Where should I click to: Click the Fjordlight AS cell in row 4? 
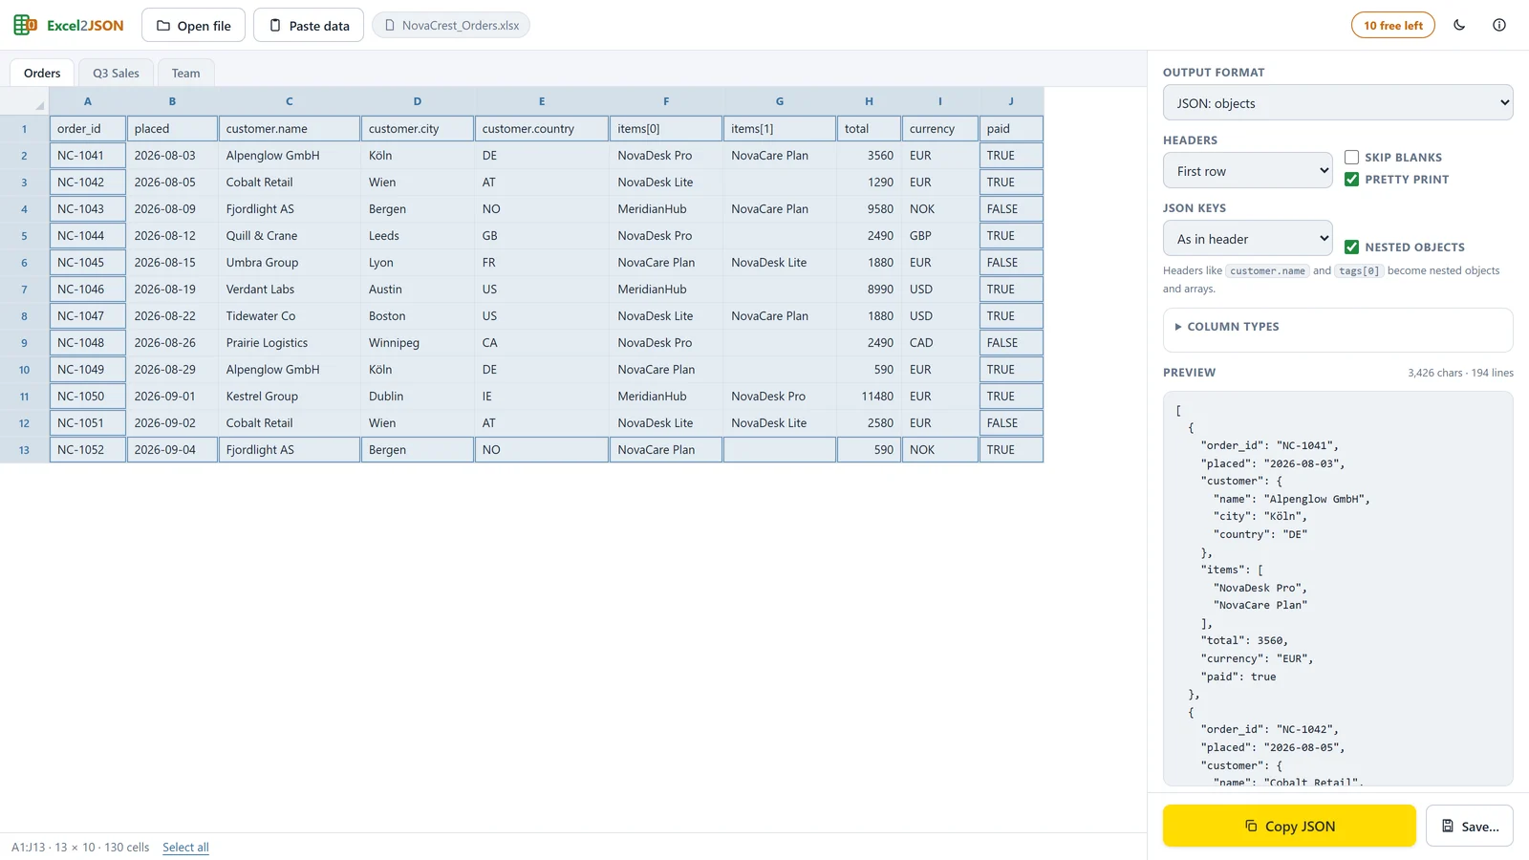point(290,208)
